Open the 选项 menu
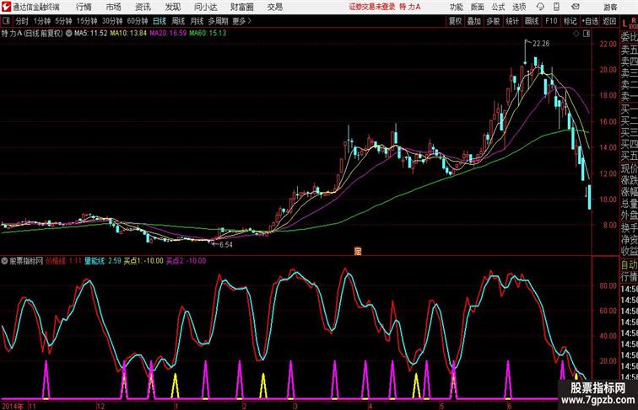The width and height of the screenshot is (638, 410). (519, 7)
